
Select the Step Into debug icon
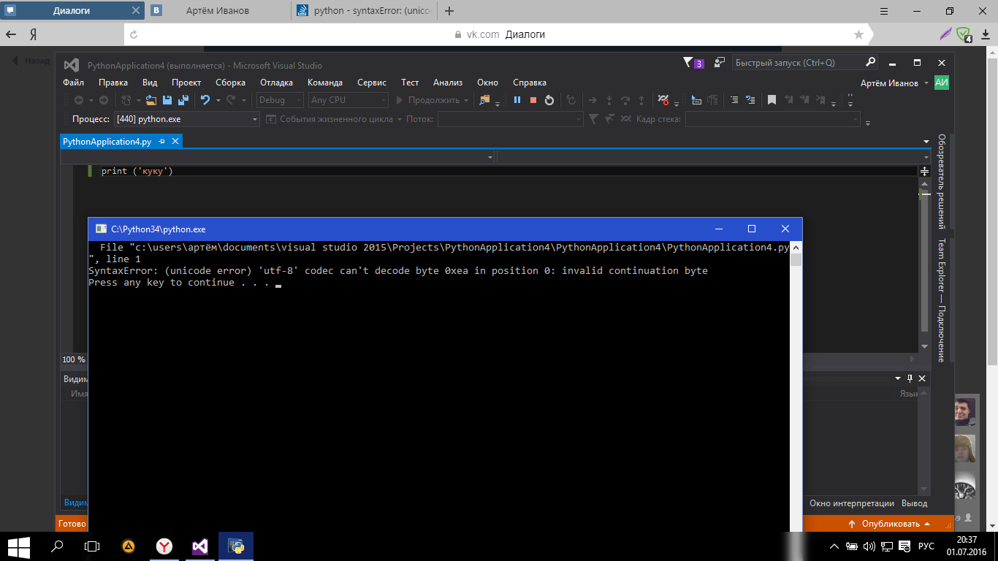(x=610, y=99)
